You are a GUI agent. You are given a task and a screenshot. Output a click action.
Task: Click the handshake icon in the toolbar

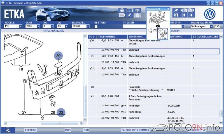pos(137,10)
